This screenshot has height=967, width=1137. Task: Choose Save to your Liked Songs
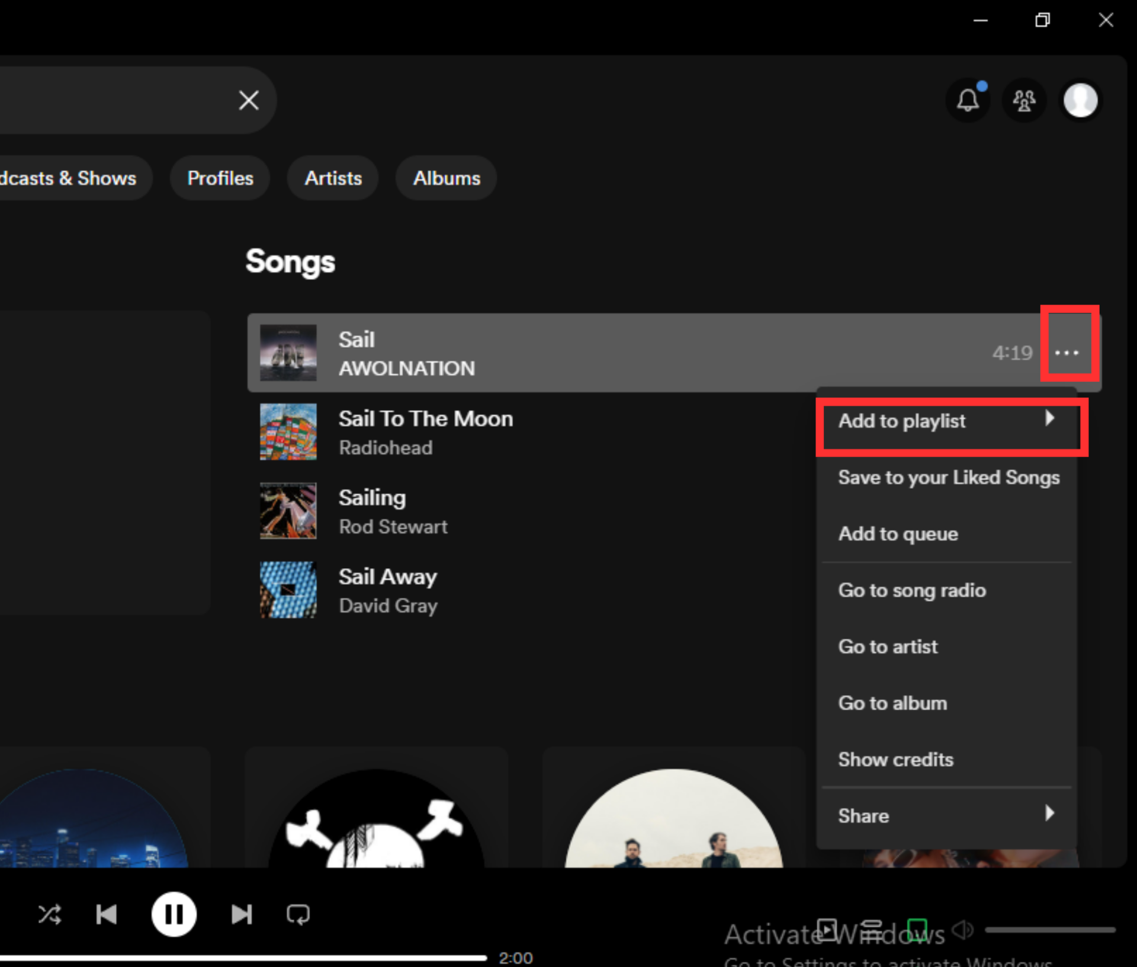point(948,478)
